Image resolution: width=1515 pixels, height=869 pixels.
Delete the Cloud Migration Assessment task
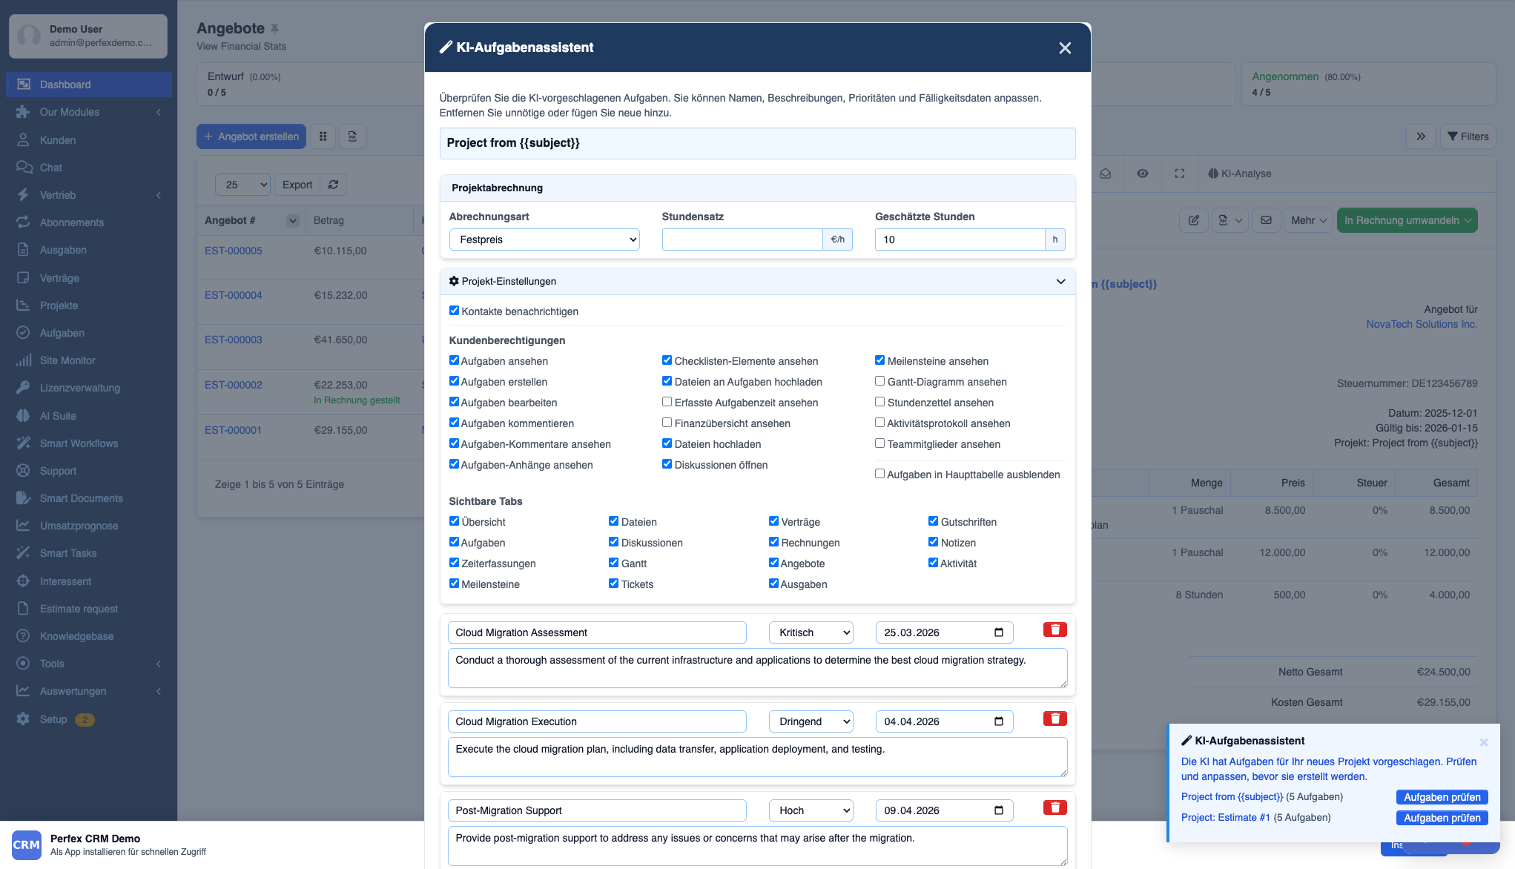point(1054,630)
